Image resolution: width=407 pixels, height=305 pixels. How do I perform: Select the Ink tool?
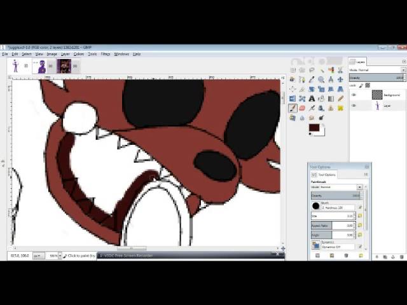321,108
